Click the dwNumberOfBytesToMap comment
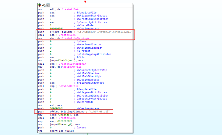222x135 pixels. pyautogui.click(x=92, y=70)
